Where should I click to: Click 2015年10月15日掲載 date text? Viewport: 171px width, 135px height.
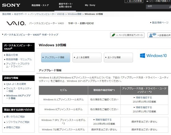[x=144, y=102]
